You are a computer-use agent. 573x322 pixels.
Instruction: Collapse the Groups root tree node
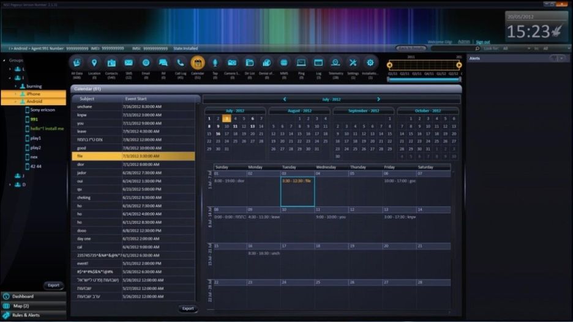[x=4, y=60]
